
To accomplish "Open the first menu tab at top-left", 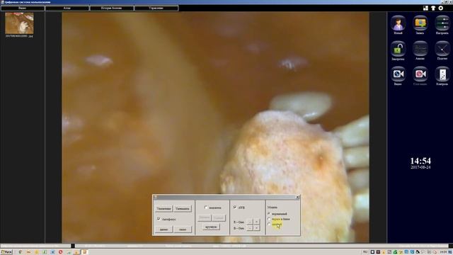I will point(23,8).
